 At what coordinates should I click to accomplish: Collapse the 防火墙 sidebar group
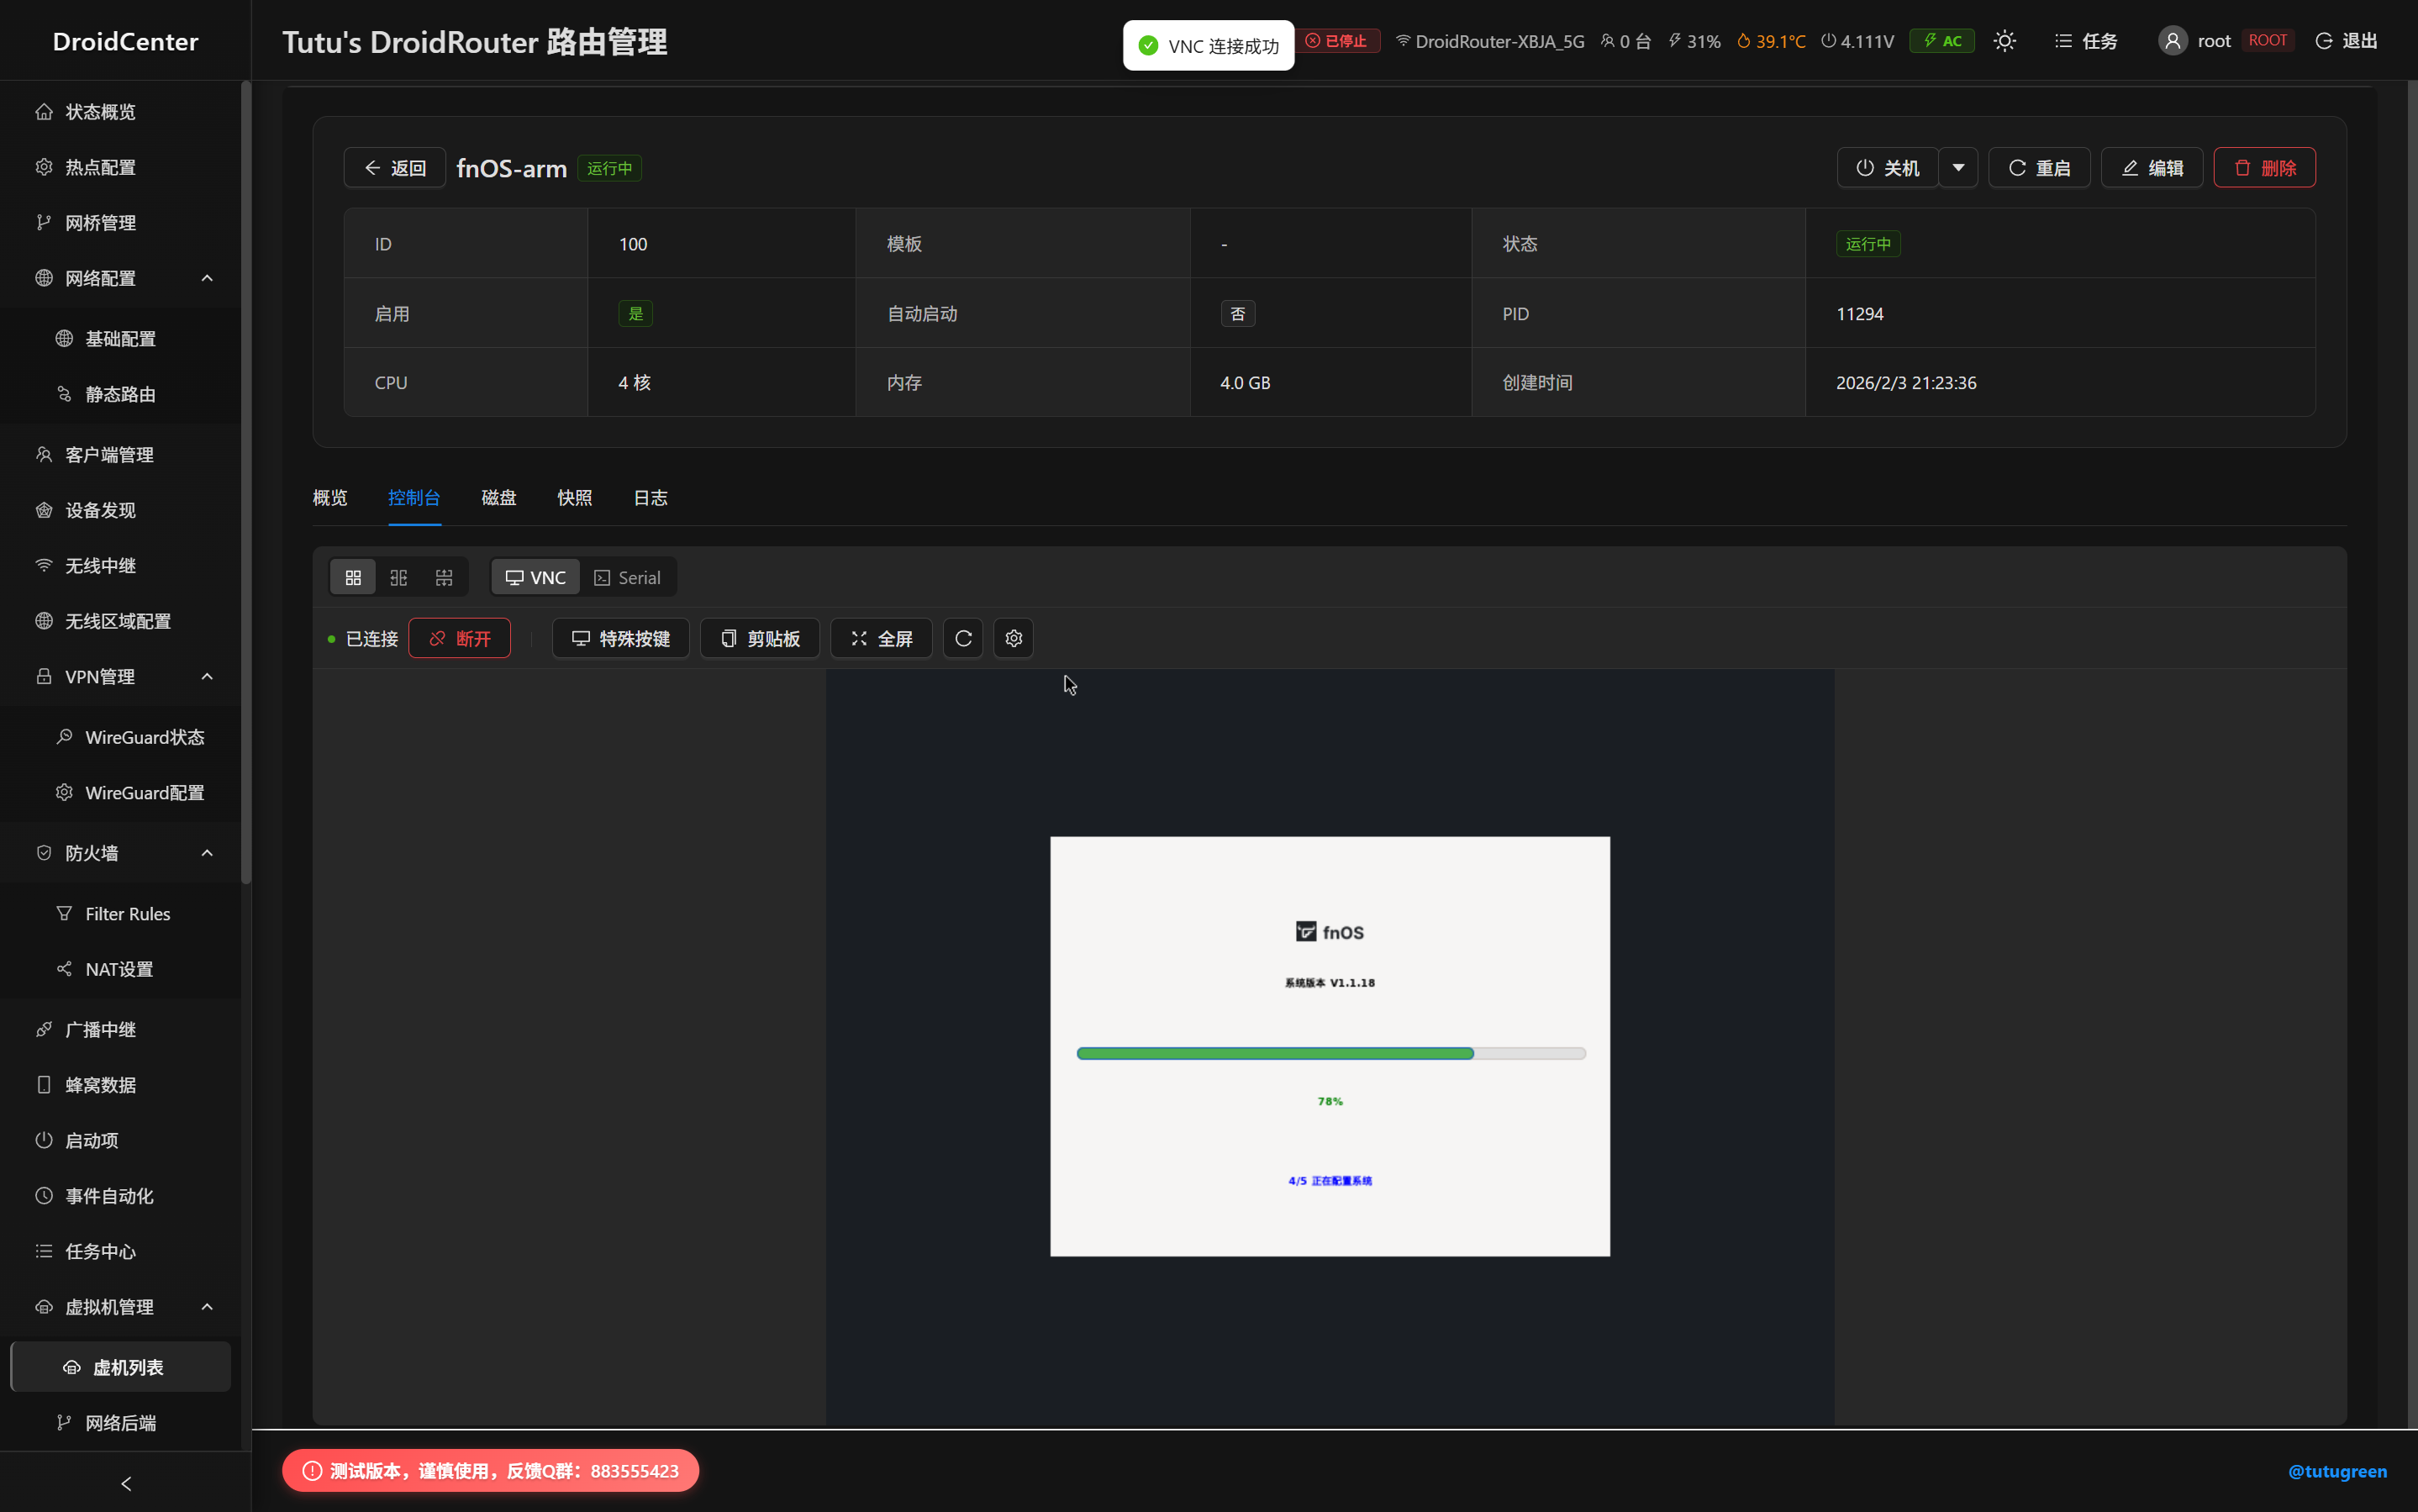tap(207, 853)
